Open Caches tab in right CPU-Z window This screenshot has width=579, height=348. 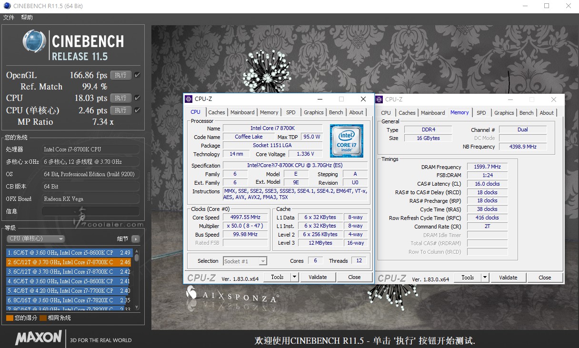tap(407, 113)
